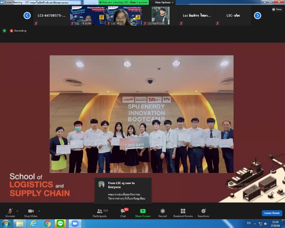
Task: Open Google Chrome from taskbar
Action: point(47,224)
